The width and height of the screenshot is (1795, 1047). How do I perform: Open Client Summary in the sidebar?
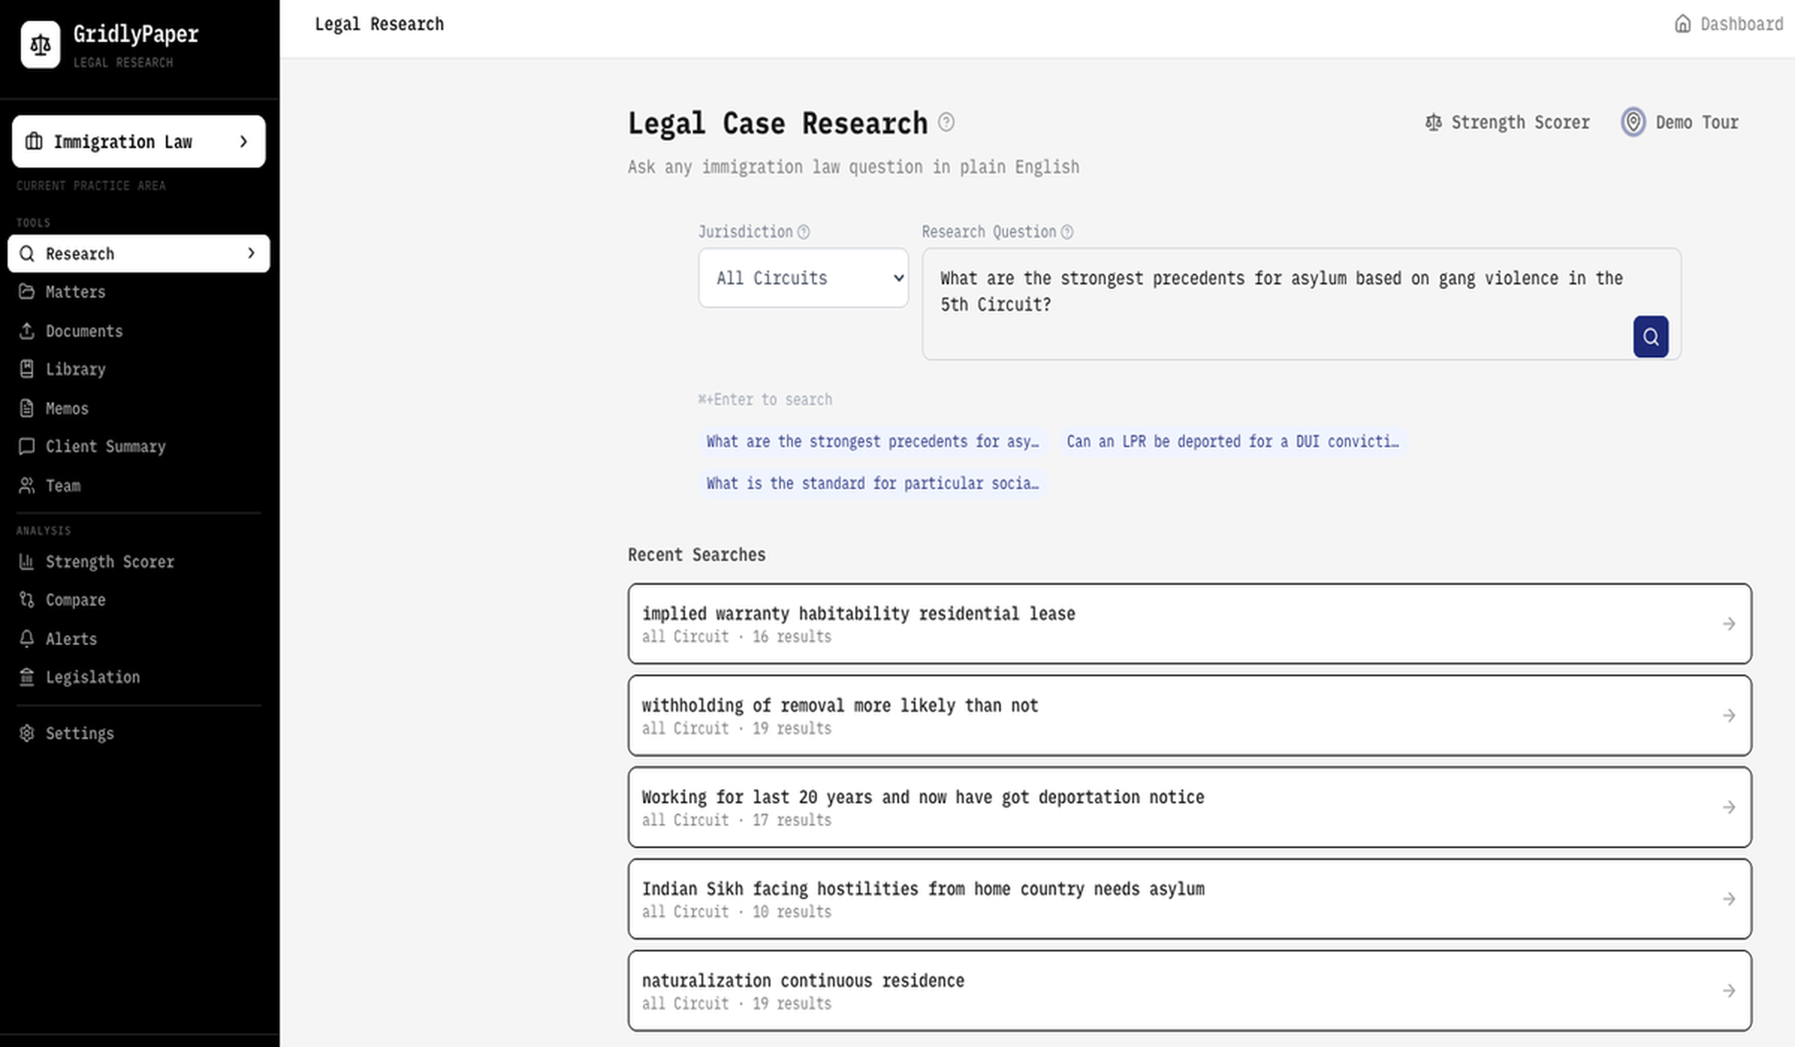click(138, 446)
